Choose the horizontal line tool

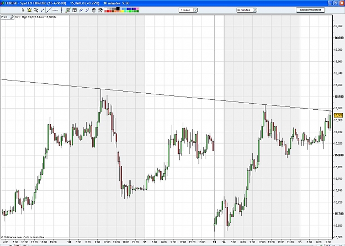tap(55, 10)
